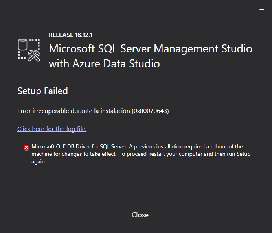Open the log file link
The height and width of the screenshot is (233, 272).
[52, 129]
